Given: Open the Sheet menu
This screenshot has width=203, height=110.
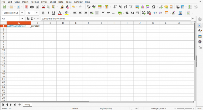Looking at the screenshot, I should pyautogui.click(x=53, y=2).
